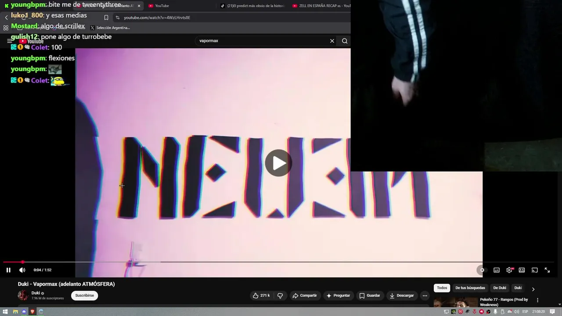Save the video with Guardar
The width and height of the screenshot is (562, 316).
click(x=370, y=295)
